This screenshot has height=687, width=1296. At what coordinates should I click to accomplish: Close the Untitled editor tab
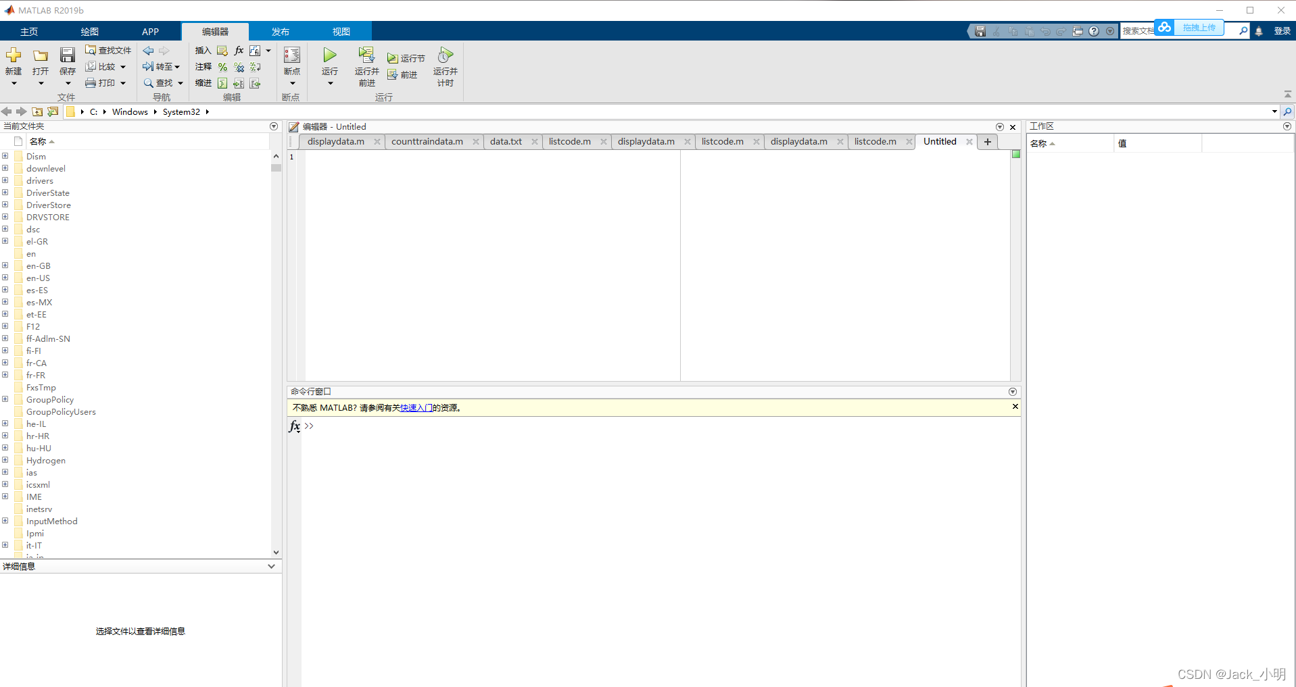(x=969, y=141)
